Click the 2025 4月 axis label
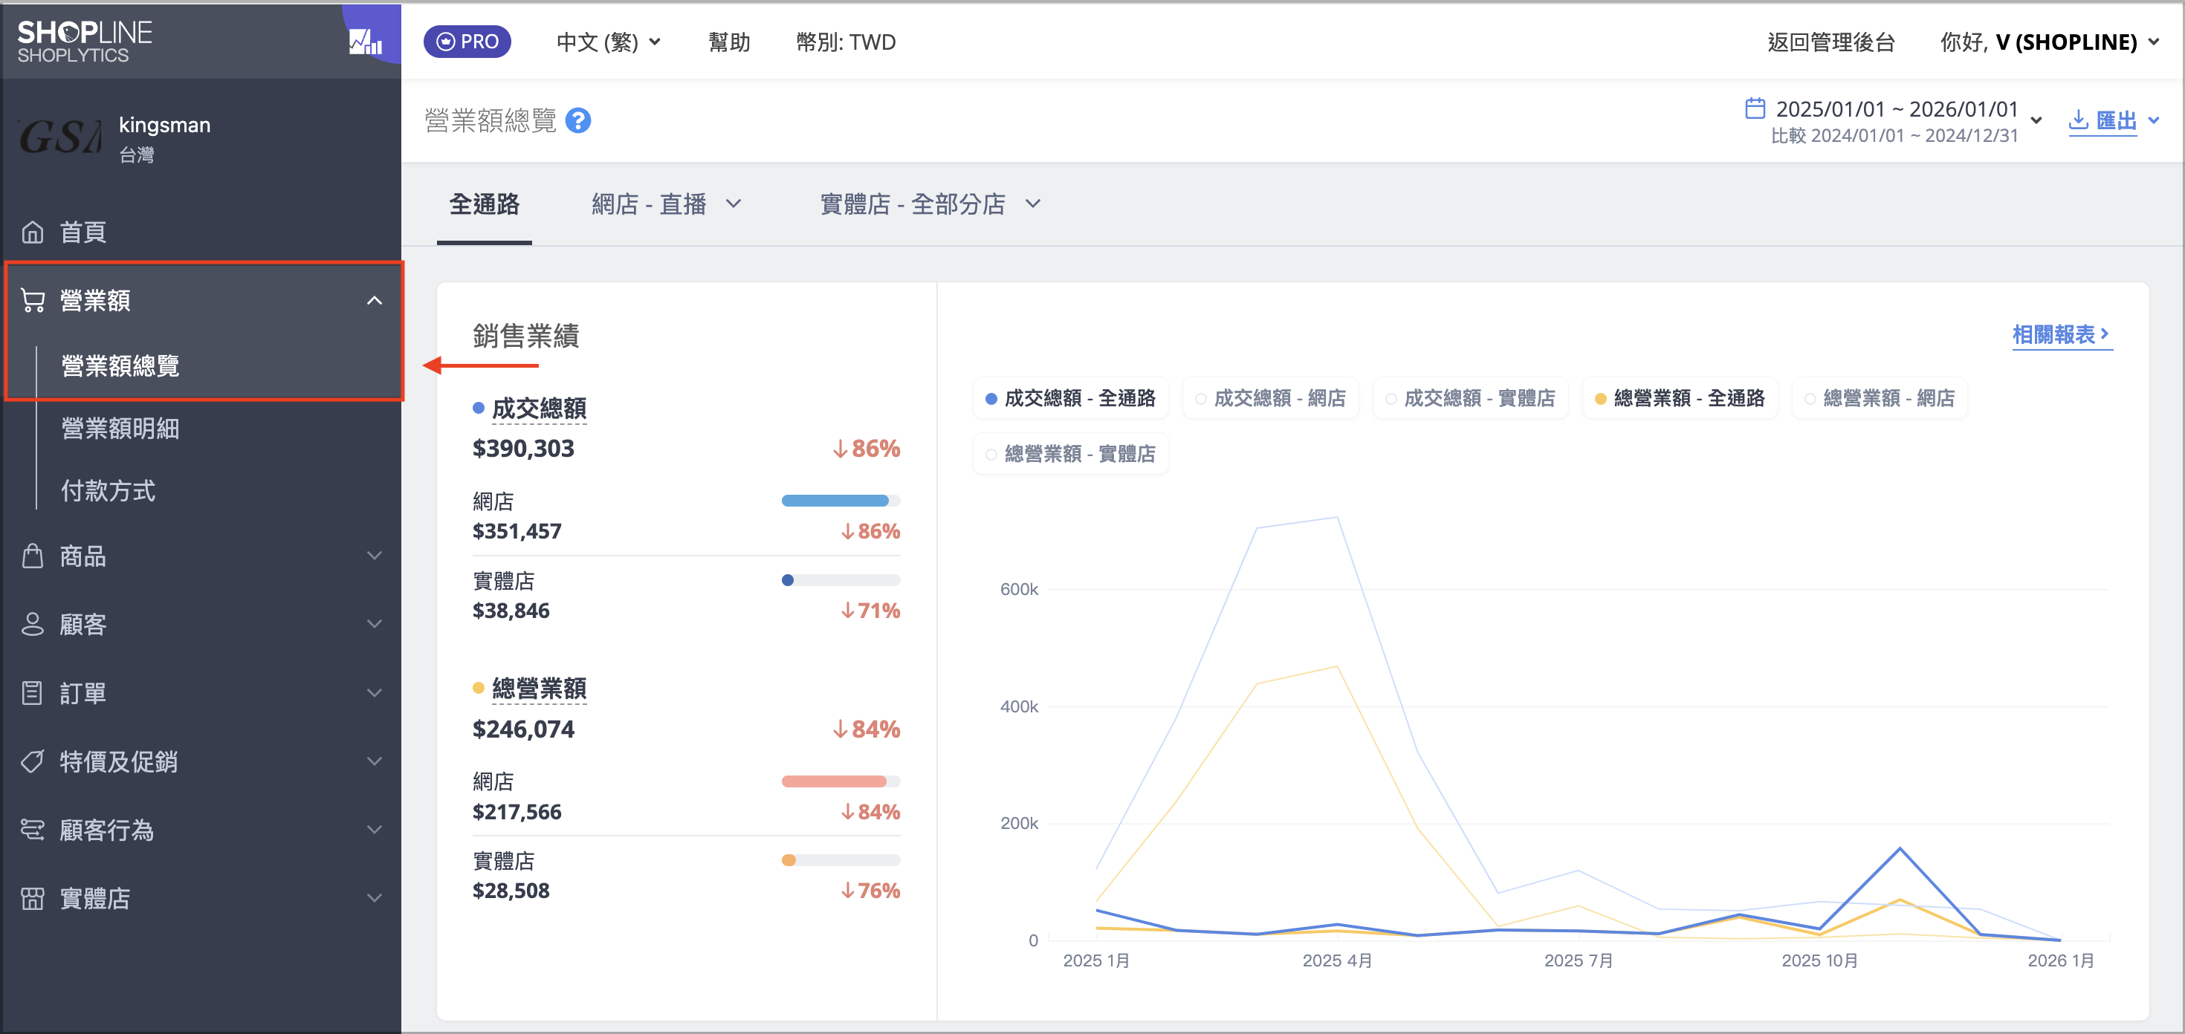Screen dimensions: 2185x1034 coord(1337,960)
